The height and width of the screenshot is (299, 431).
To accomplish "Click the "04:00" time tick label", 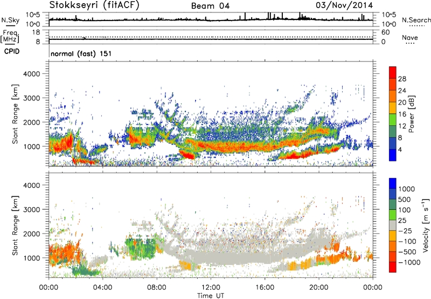I will [103, 288].
